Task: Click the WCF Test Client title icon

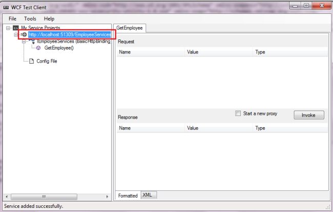Action: pyautogui.click(x=6, y=8)
